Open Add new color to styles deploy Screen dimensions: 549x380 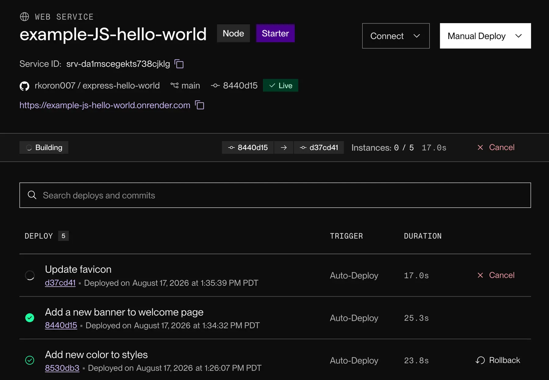click(x=96, y=354)
